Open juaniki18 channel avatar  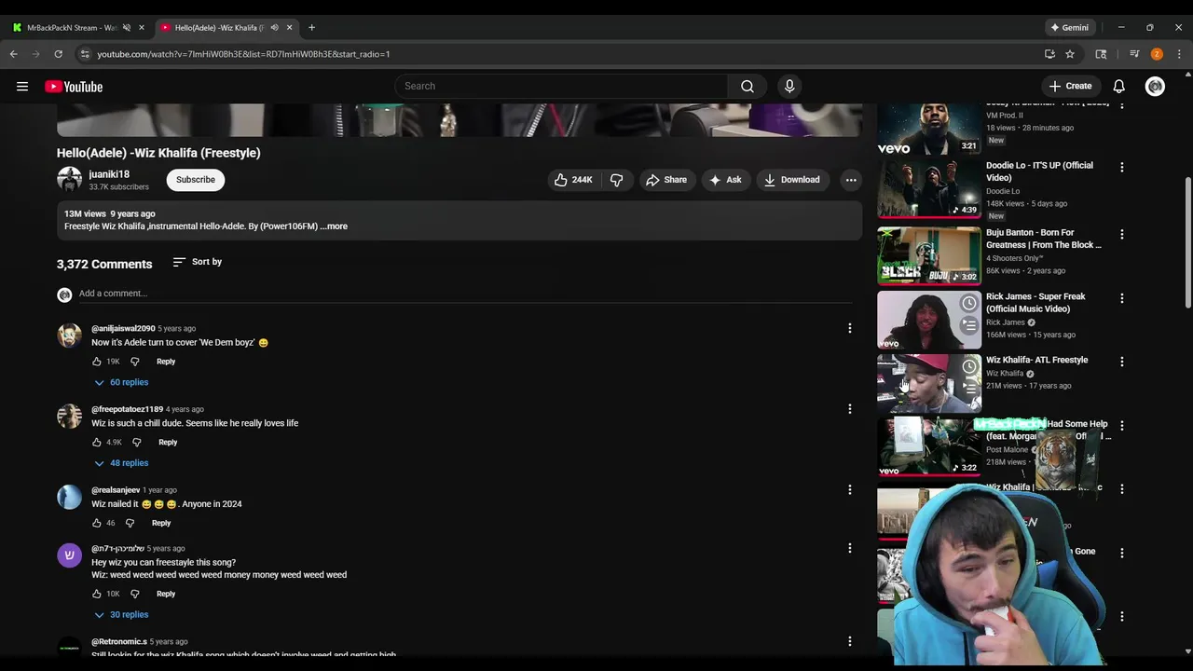(70, 179)
